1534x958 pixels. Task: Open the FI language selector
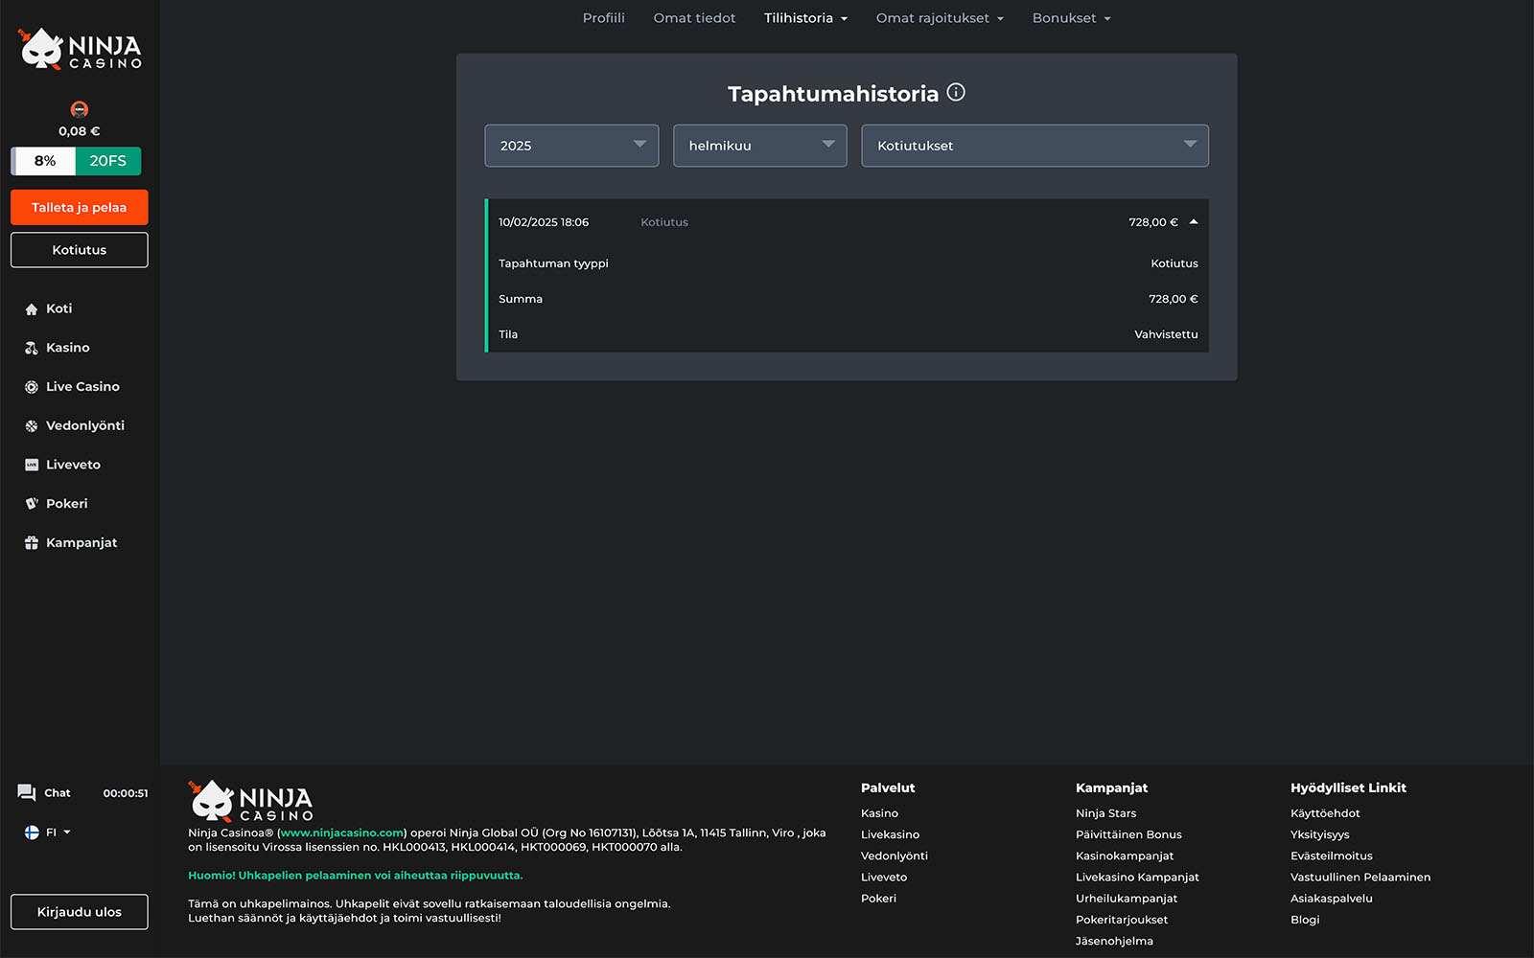coord(48,833)
